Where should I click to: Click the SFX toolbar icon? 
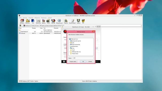point(83,21)
